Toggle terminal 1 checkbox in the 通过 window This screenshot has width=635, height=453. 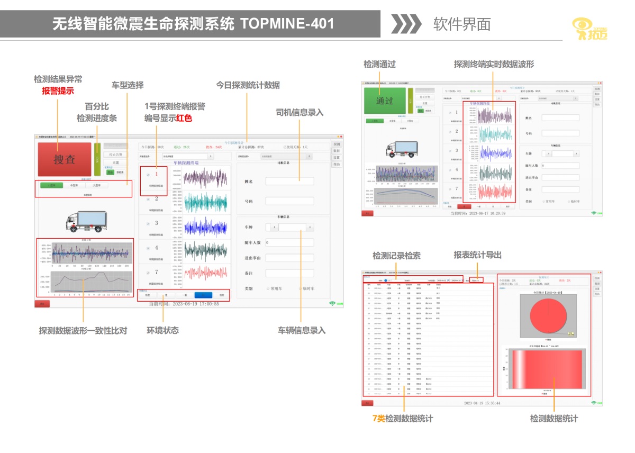450,113
